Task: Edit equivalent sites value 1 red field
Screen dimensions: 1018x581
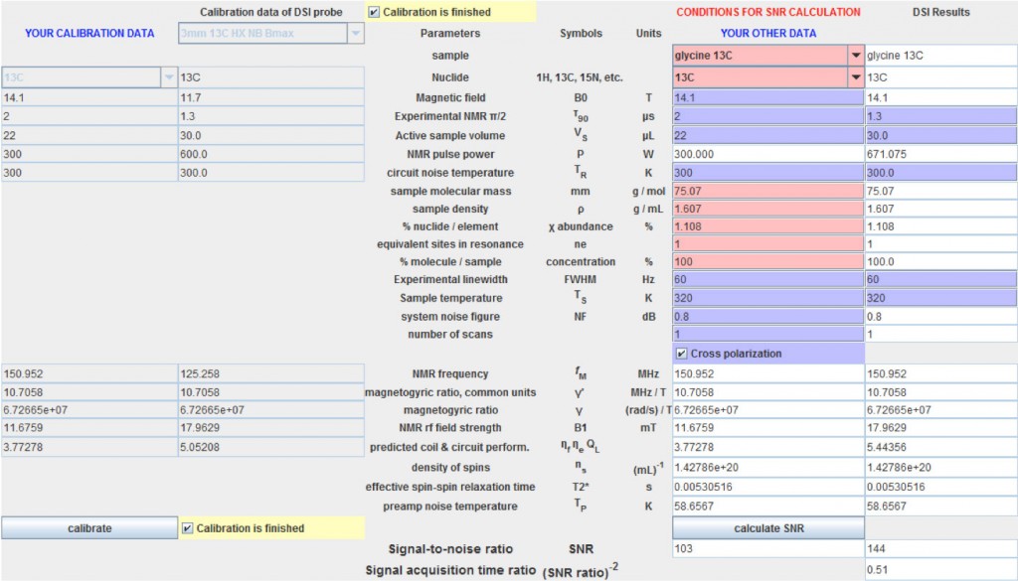Action: (768, 243)
